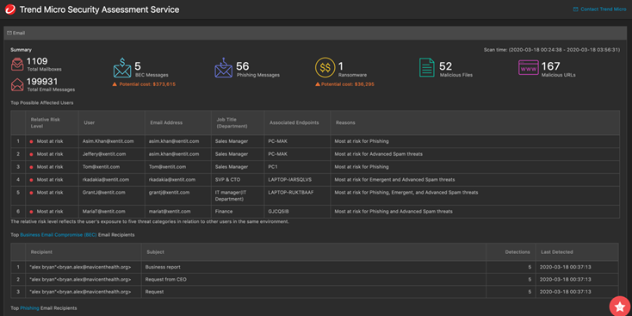Click the BEC Messages envelope icon
632x316 pixels.
[x=122, y=67]
